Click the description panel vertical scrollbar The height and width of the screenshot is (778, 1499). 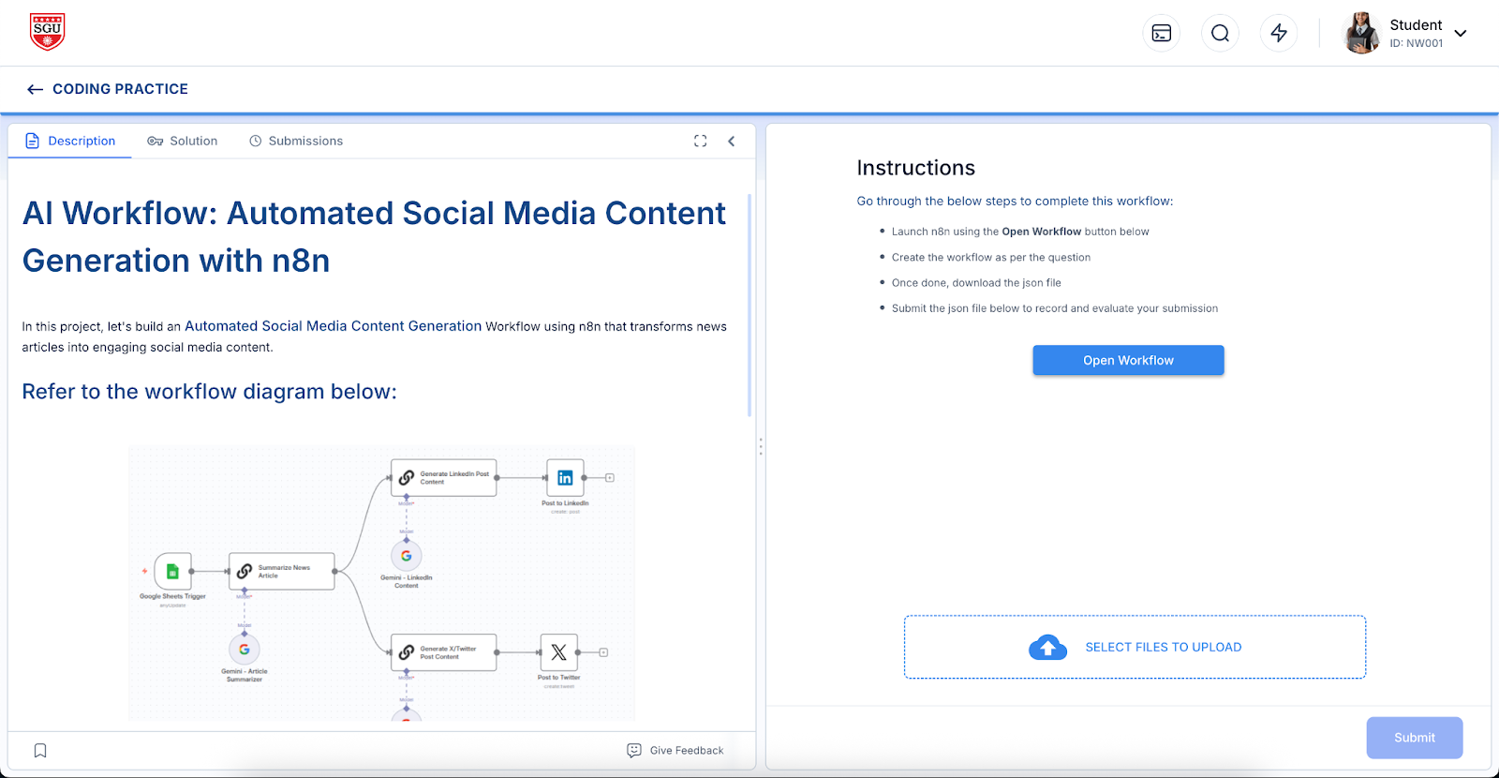pyautogui.click(x=749, y=305)
